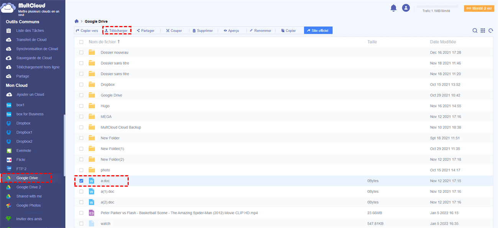Viewport: 498px width, 228px height.
Task: Open the second Dossier sans titre, Nov 18 11:20
Action: pos(283,74)
